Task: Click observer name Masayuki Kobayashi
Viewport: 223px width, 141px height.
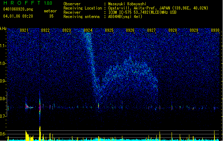Action: click(x=127, y=4)
